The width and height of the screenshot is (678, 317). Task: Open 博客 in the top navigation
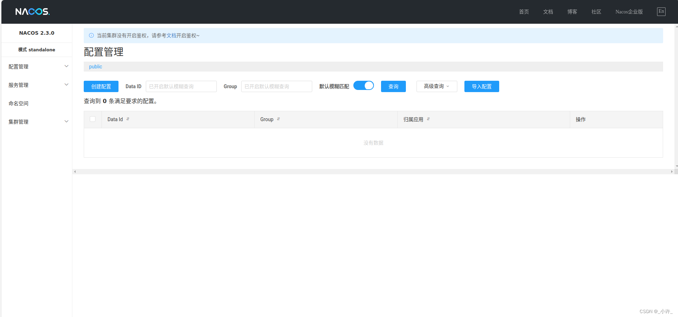click(572, 12)
